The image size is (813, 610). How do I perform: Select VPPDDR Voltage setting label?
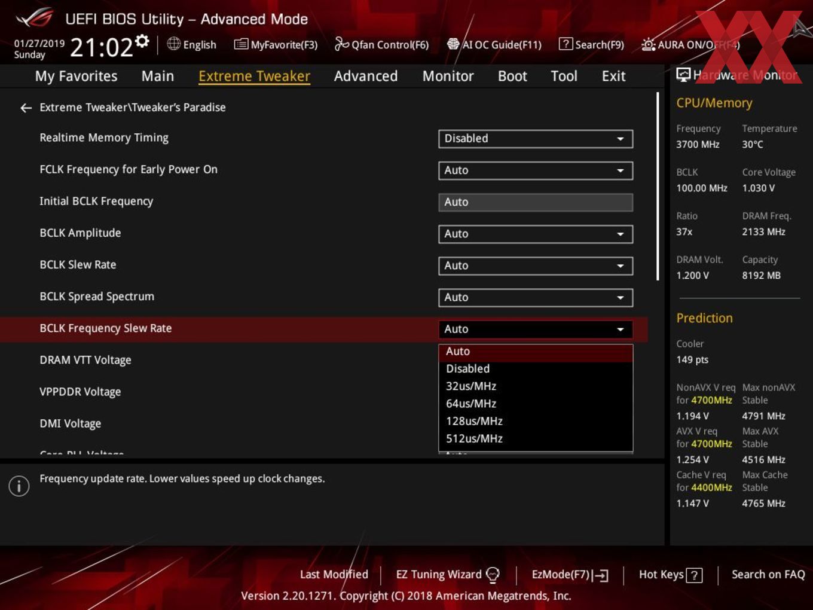[x=80, y=392]
